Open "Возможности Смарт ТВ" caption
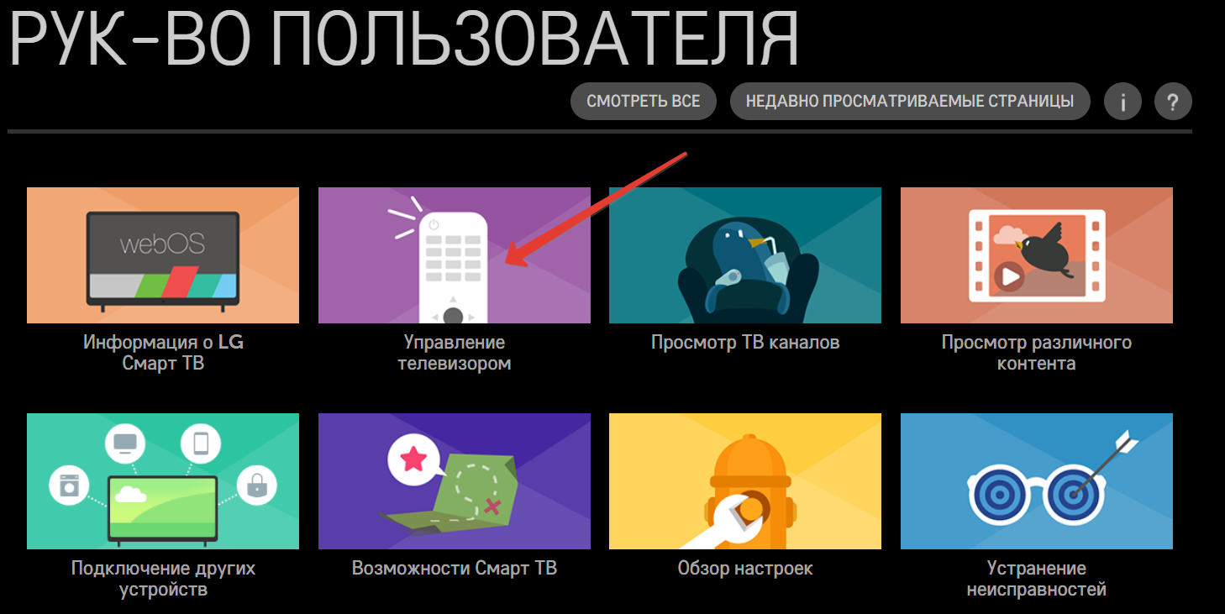Screen dimensions: 1225x614 [x=454, y=569]
